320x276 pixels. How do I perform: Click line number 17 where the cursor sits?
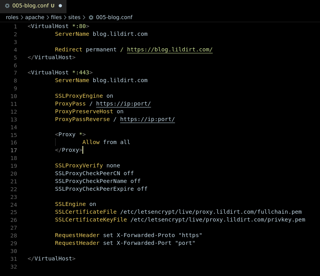[x=14, y=150]
